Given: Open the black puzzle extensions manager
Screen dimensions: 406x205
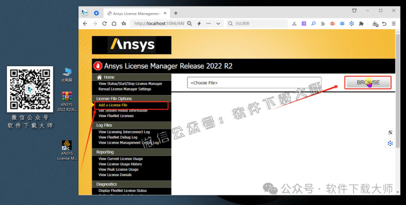Looking at the screenshot, I should 361,23.
